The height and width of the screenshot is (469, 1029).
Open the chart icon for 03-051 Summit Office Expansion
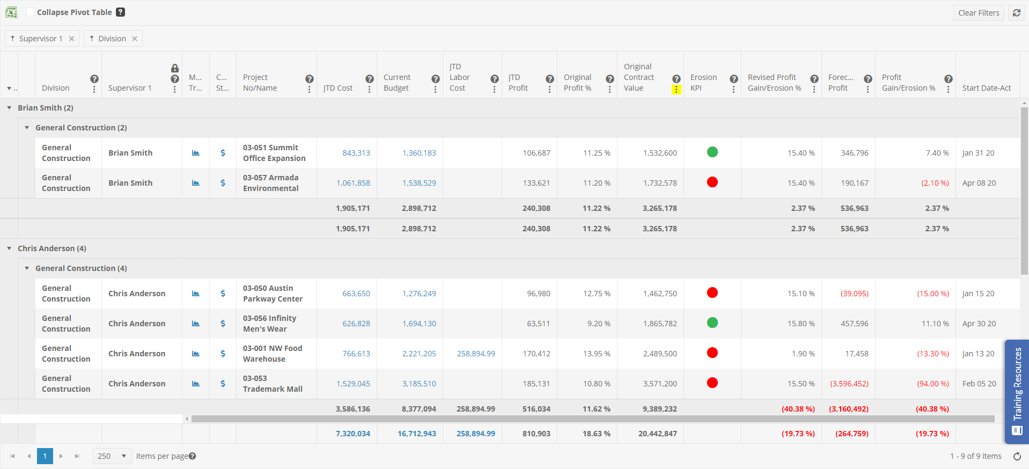196,153
